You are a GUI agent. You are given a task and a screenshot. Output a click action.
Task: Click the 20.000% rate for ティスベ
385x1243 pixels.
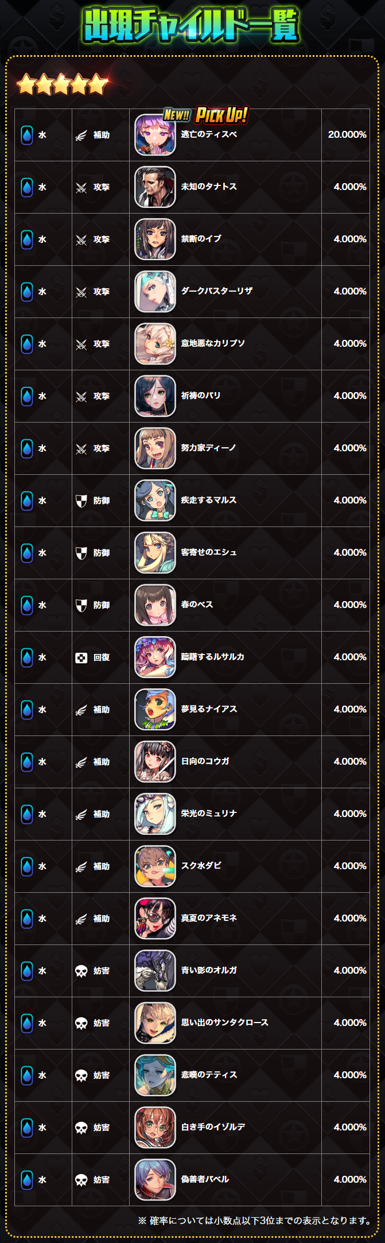point(347,135)
